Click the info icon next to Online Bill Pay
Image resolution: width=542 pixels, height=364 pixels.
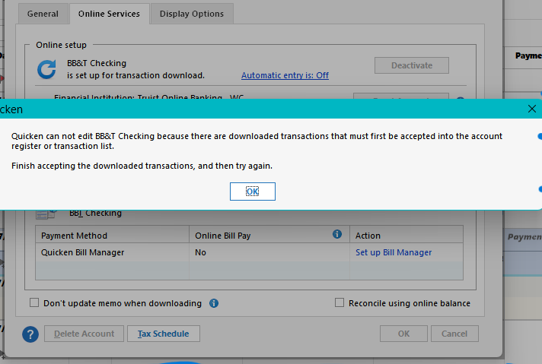pos(337,234)
